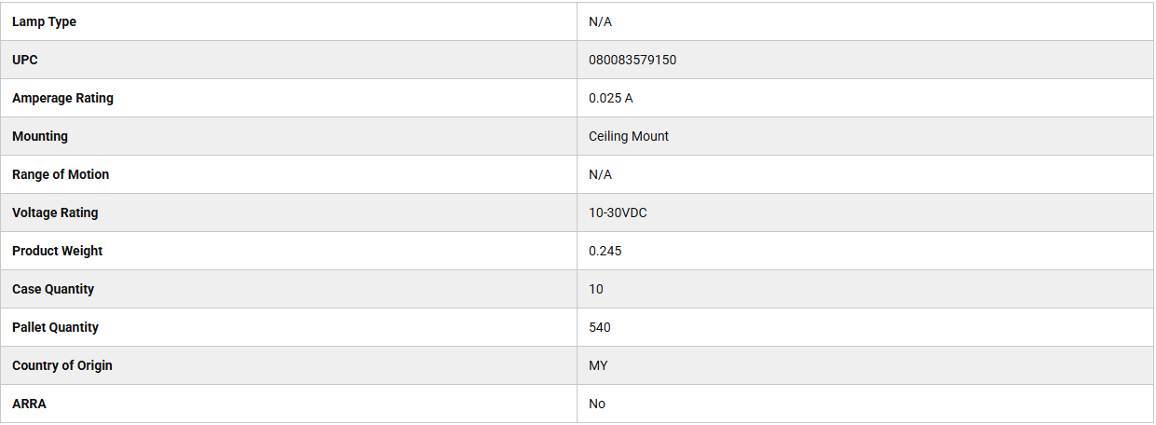
Task: Click the Voltage Rating label
Action: point(55,212)
